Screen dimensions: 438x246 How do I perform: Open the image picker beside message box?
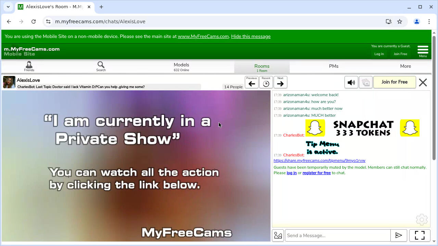pos(278,235)
